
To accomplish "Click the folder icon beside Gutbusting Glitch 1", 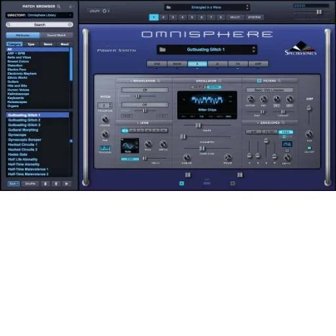I will click(162, 49).
